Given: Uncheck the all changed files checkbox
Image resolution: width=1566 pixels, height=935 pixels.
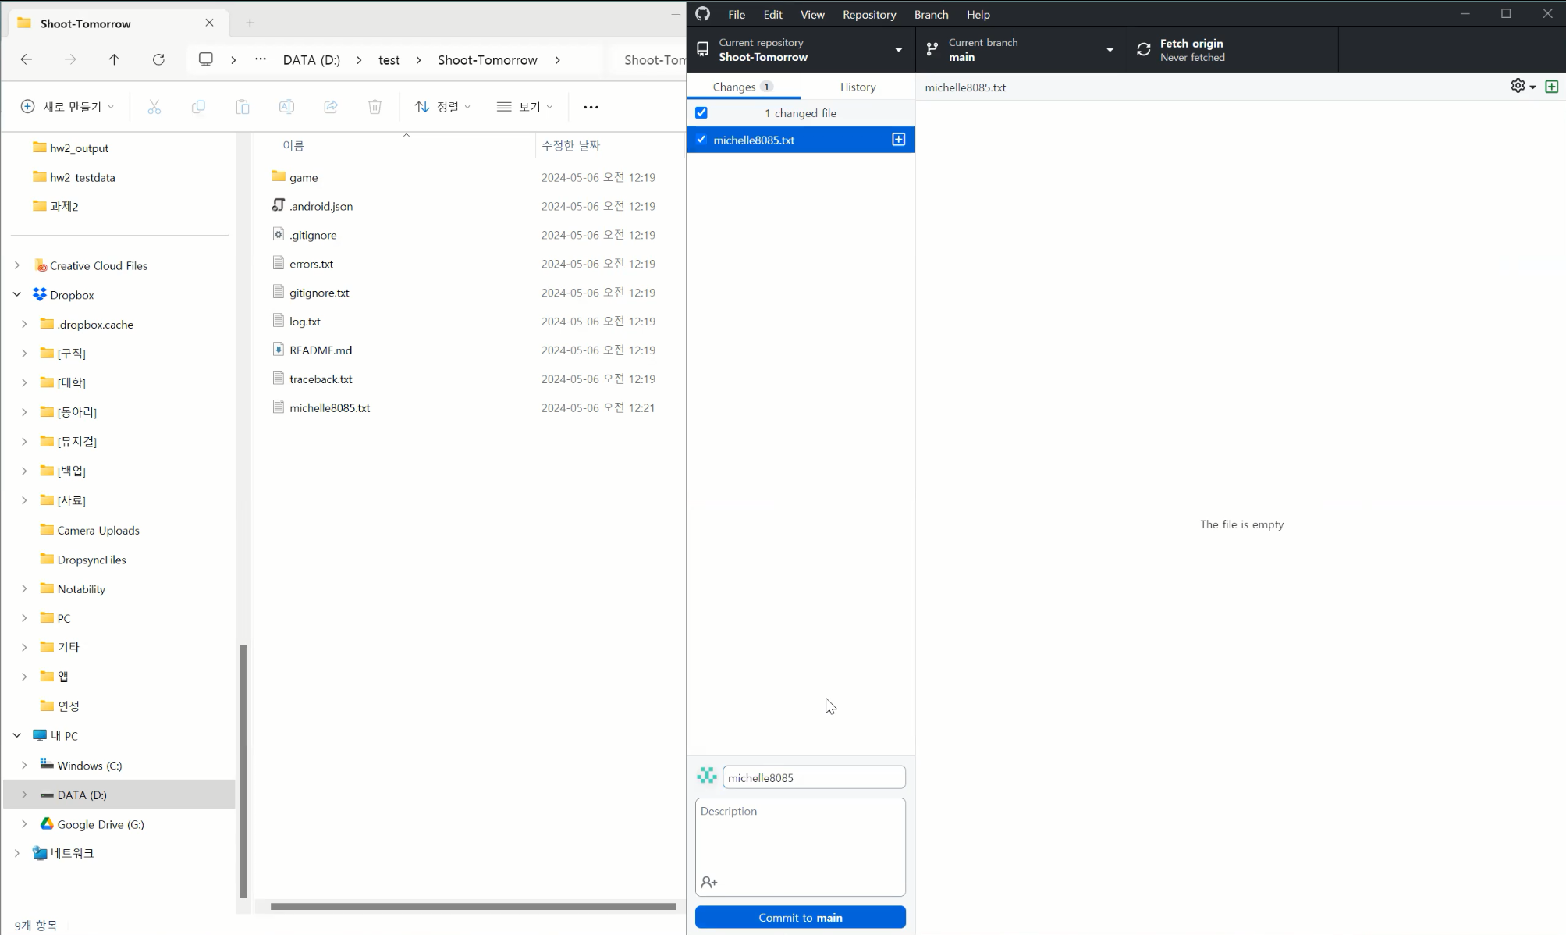Looking at the screenshot, I should pyautogui.click(x=701, y=113).
